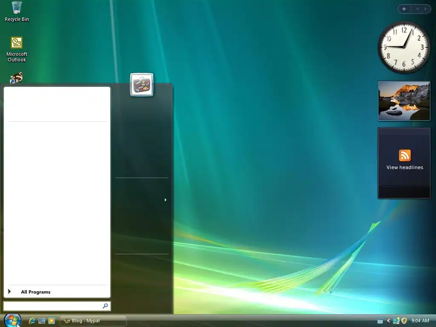Click the security shield tray icon

point(404,321)
